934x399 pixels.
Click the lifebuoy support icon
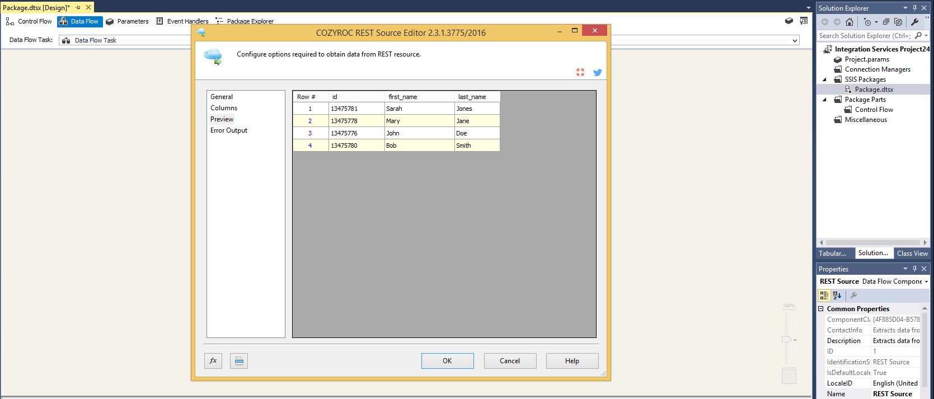580,73
